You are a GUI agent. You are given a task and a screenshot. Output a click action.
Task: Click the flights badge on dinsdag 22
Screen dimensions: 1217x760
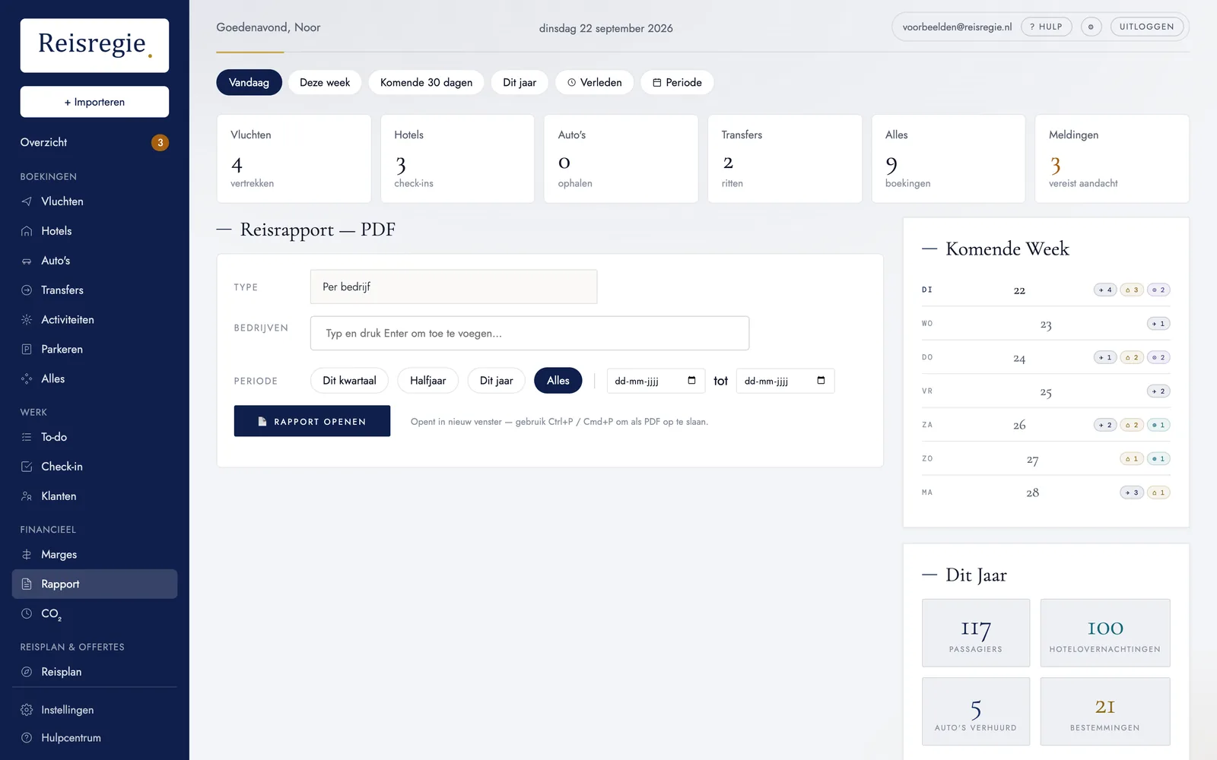(1105, 290)
